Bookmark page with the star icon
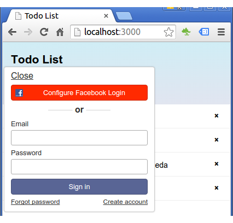 pyautogui.click(x=168, y=32)
